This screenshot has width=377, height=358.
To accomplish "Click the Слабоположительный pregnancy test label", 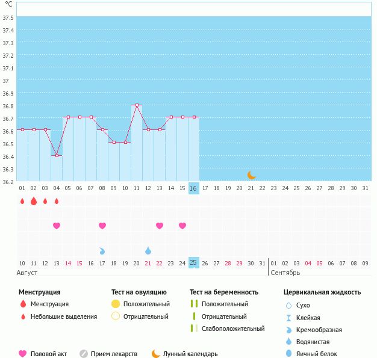I will (x=233, y=329).
